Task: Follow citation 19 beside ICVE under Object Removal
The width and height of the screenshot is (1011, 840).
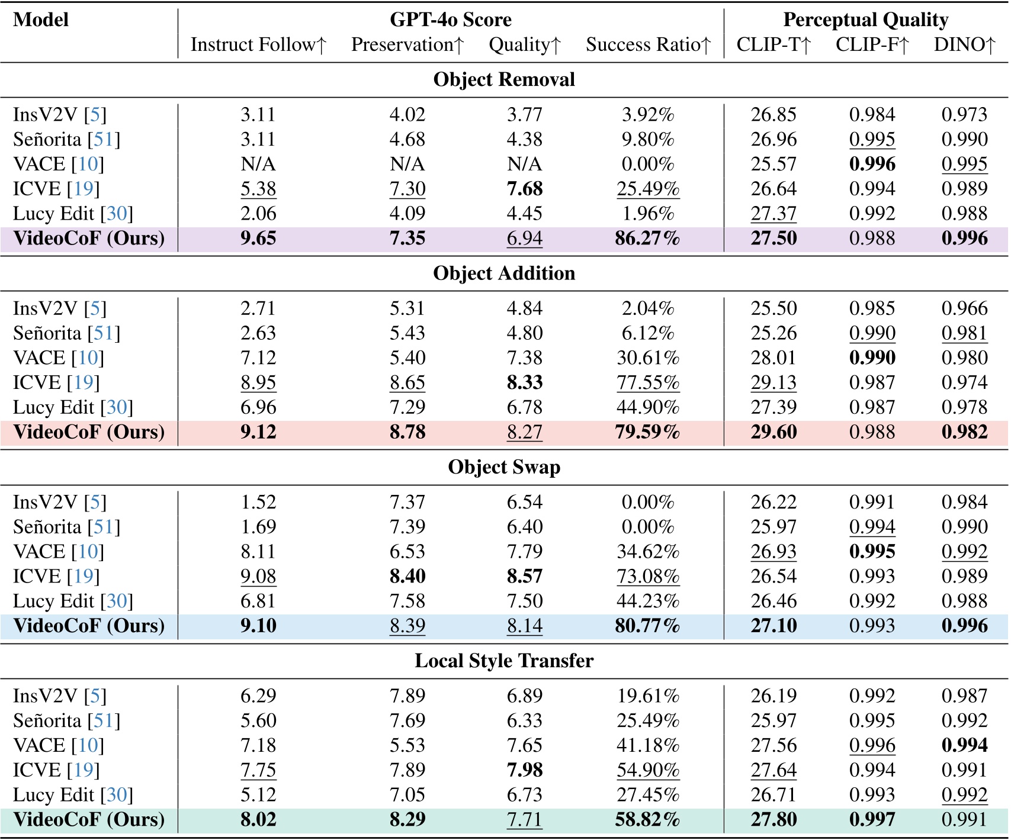Action: coord(83,189)
